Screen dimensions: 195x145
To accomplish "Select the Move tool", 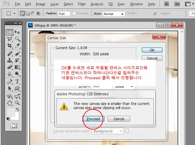I will 17,32.
